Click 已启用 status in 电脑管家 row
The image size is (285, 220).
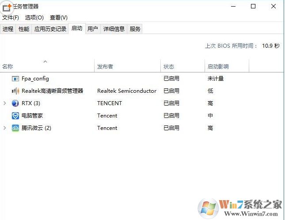coord(171,116)
